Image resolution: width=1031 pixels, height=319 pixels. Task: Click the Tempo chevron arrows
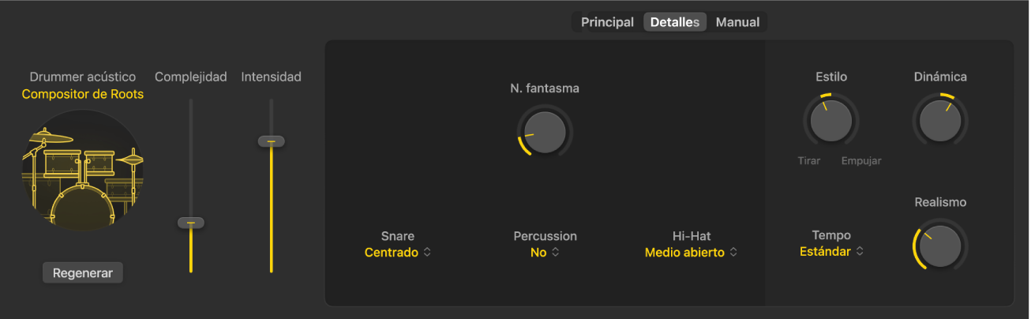click(860, 252)
